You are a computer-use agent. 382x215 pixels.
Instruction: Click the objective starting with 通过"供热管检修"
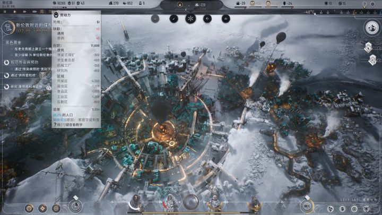pos(23,75)
